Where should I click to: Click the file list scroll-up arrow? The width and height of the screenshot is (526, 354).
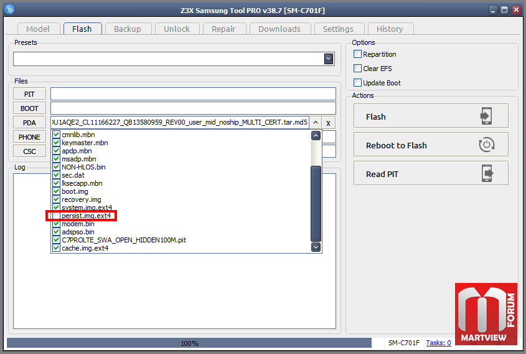[x=316, y=136]
